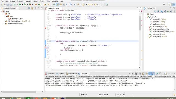Open the External Tools dropdown arrow
Viewport: 176px width, 99px height.
[x=33, y=5]
